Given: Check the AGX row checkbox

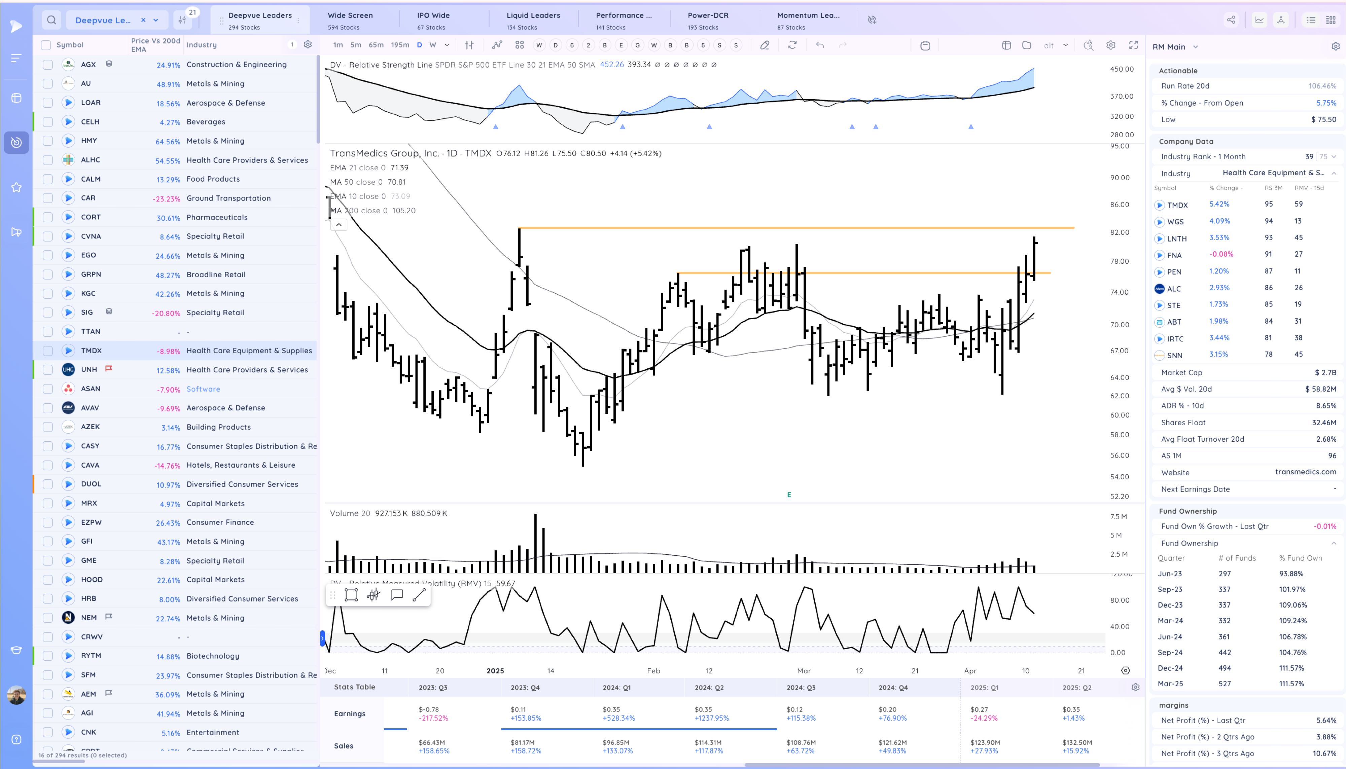Looking at the screenshot, I should [47, 65].
